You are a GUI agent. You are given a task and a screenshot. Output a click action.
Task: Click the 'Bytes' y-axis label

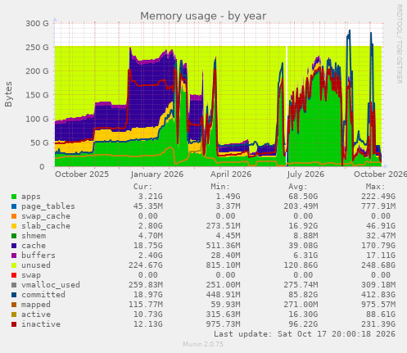tap(8, 94)
